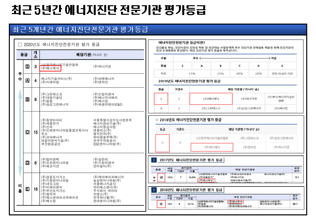Image resolution: width=316 pixels, height=216 pixels.
Task: Click the 개소 column header in 2020 table
Action: [x=35, y=55]
